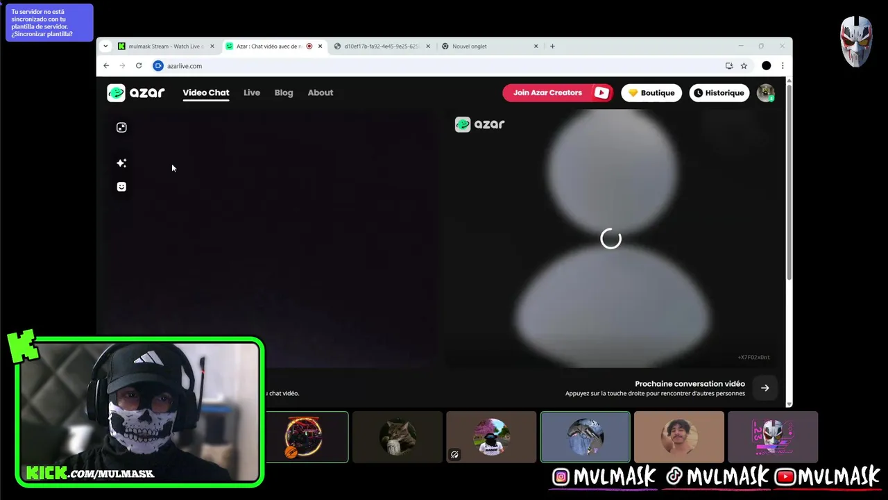888x500 pixels.
Task: Click the YouTube MVLMASK icon
Action: coord(785,476)
